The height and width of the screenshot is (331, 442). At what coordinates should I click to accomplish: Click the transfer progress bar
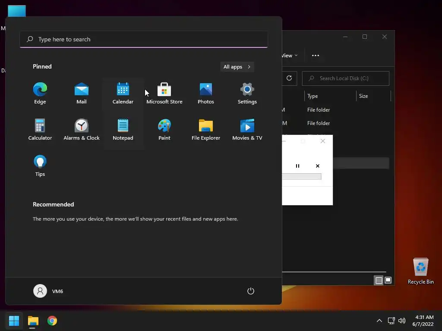click(302, 176)
